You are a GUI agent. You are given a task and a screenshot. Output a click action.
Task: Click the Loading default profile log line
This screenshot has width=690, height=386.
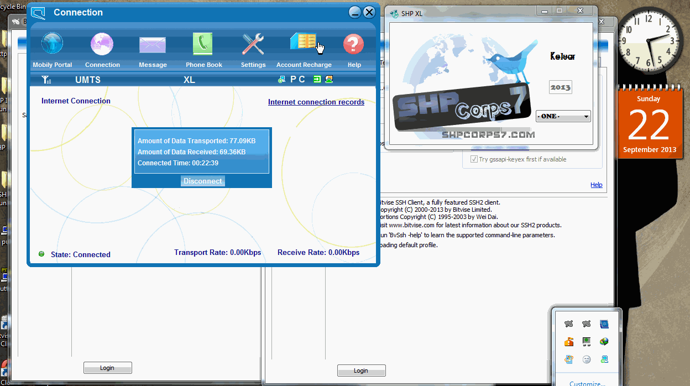(x=409, y=245)
